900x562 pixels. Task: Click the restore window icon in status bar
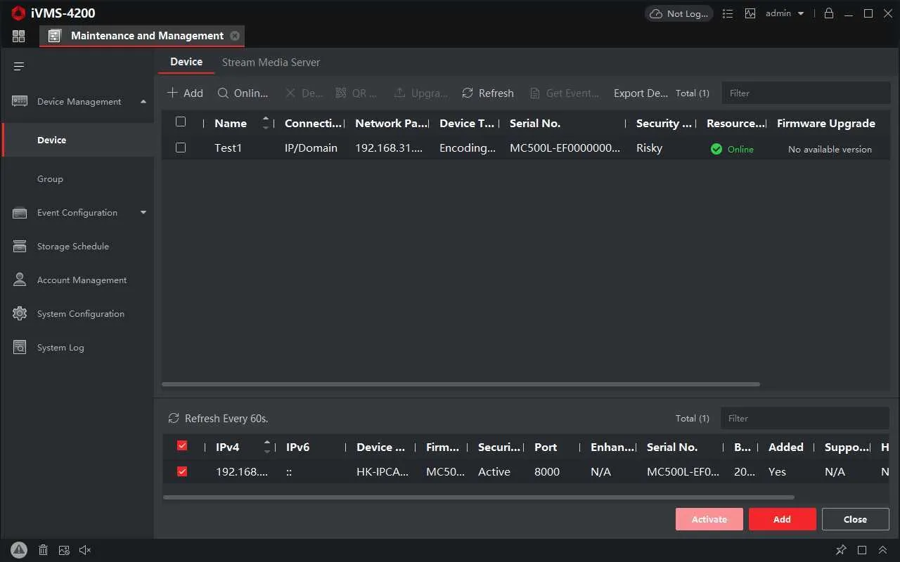tap(862, 550)
